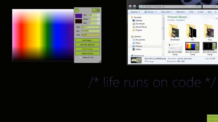Image resolution: width=218 pixels, height=122 pixels.
Task: Adjust the Green value spinner arrows
Action: click(x=98, y=19)
